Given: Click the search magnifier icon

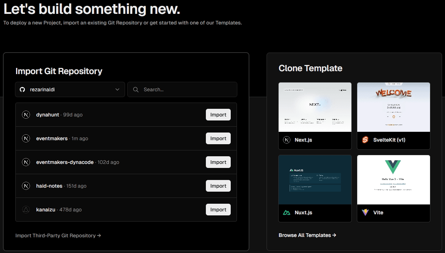Looking at the screenshot, I should tap(136, 89).
